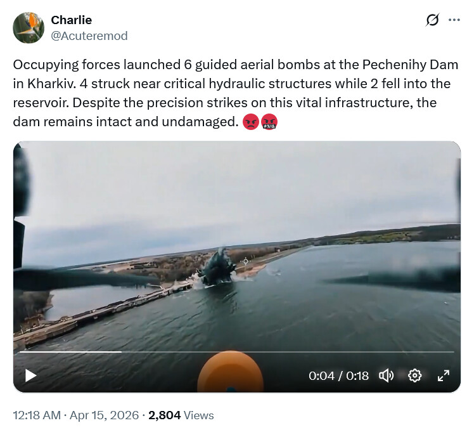Click the orange dome at the video bottom
The width and height of the screenshot is (467, 430).
coord(229,373)
